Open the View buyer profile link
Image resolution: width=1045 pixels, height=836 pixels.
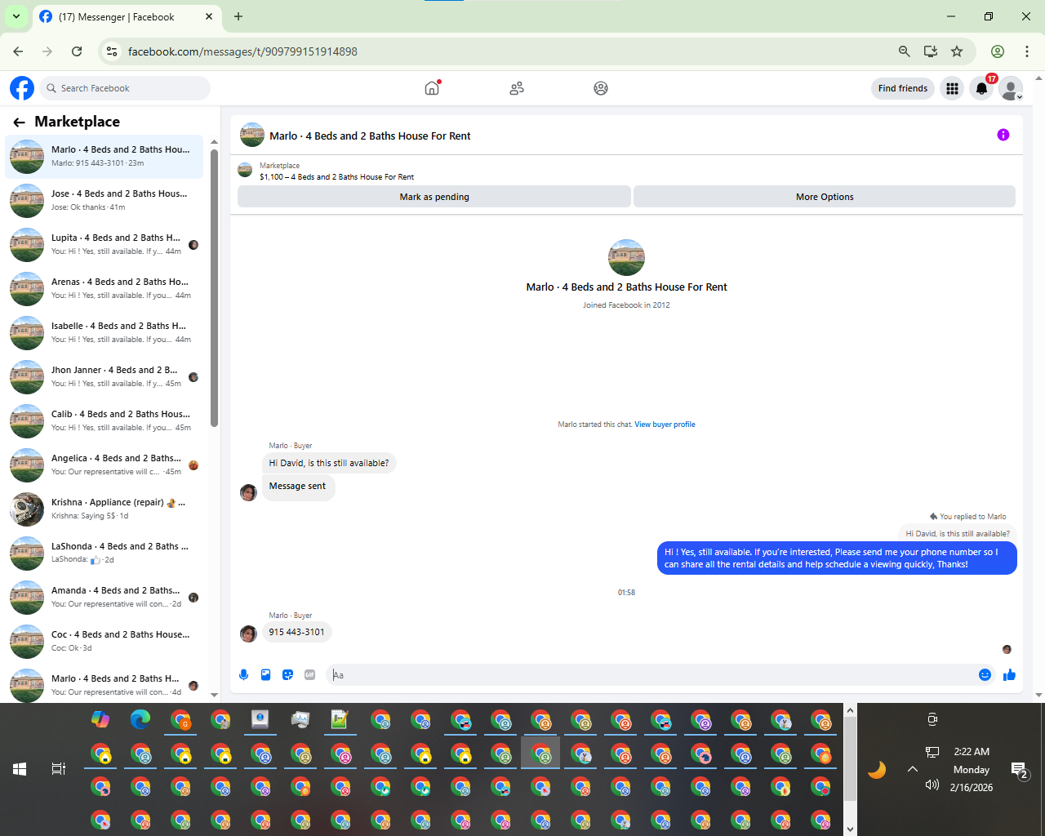(665, 425)
